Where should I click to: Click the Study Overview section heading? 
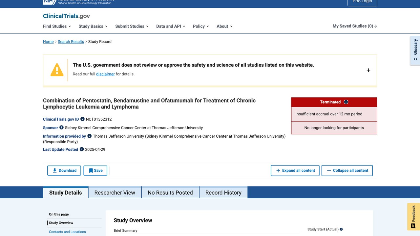click(133, 220)
